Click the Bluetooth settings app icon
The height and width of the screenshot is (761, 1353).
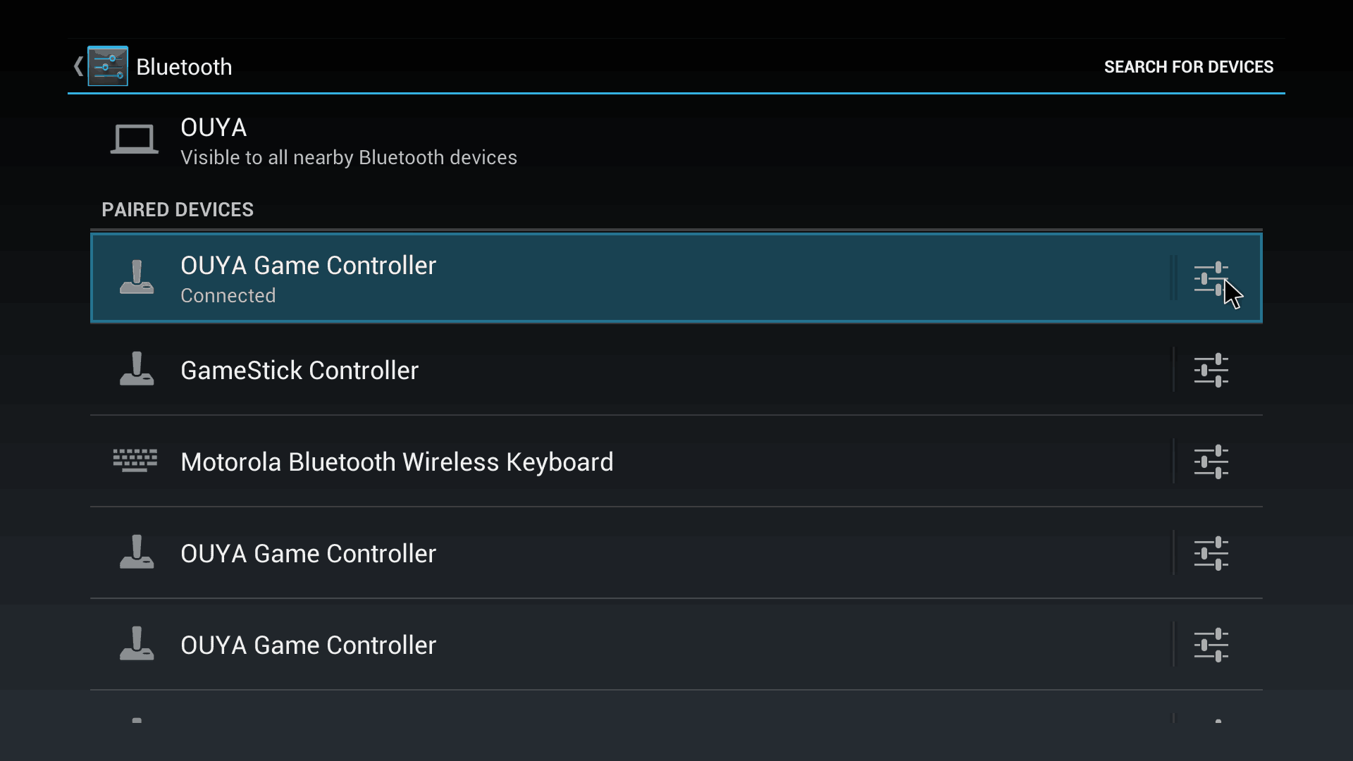108,66
